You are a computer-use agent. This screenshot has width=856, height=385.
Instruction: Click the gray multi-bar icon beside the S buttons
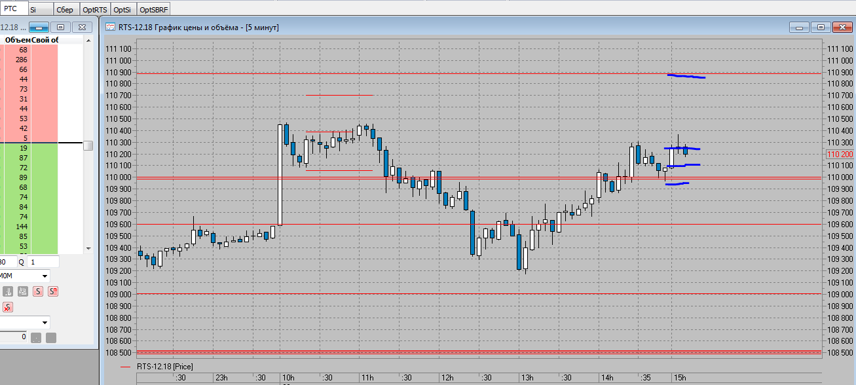(x=22, y=291)
